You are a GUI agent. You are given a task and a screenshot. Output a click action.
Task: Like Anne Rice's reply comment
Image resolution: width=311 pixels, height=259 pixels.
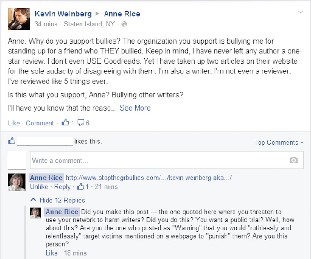tap(51, 253)
